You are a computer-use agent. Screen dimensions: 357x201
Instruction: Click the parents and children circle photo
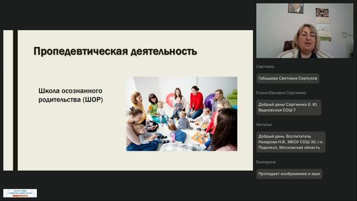[182, 114]
